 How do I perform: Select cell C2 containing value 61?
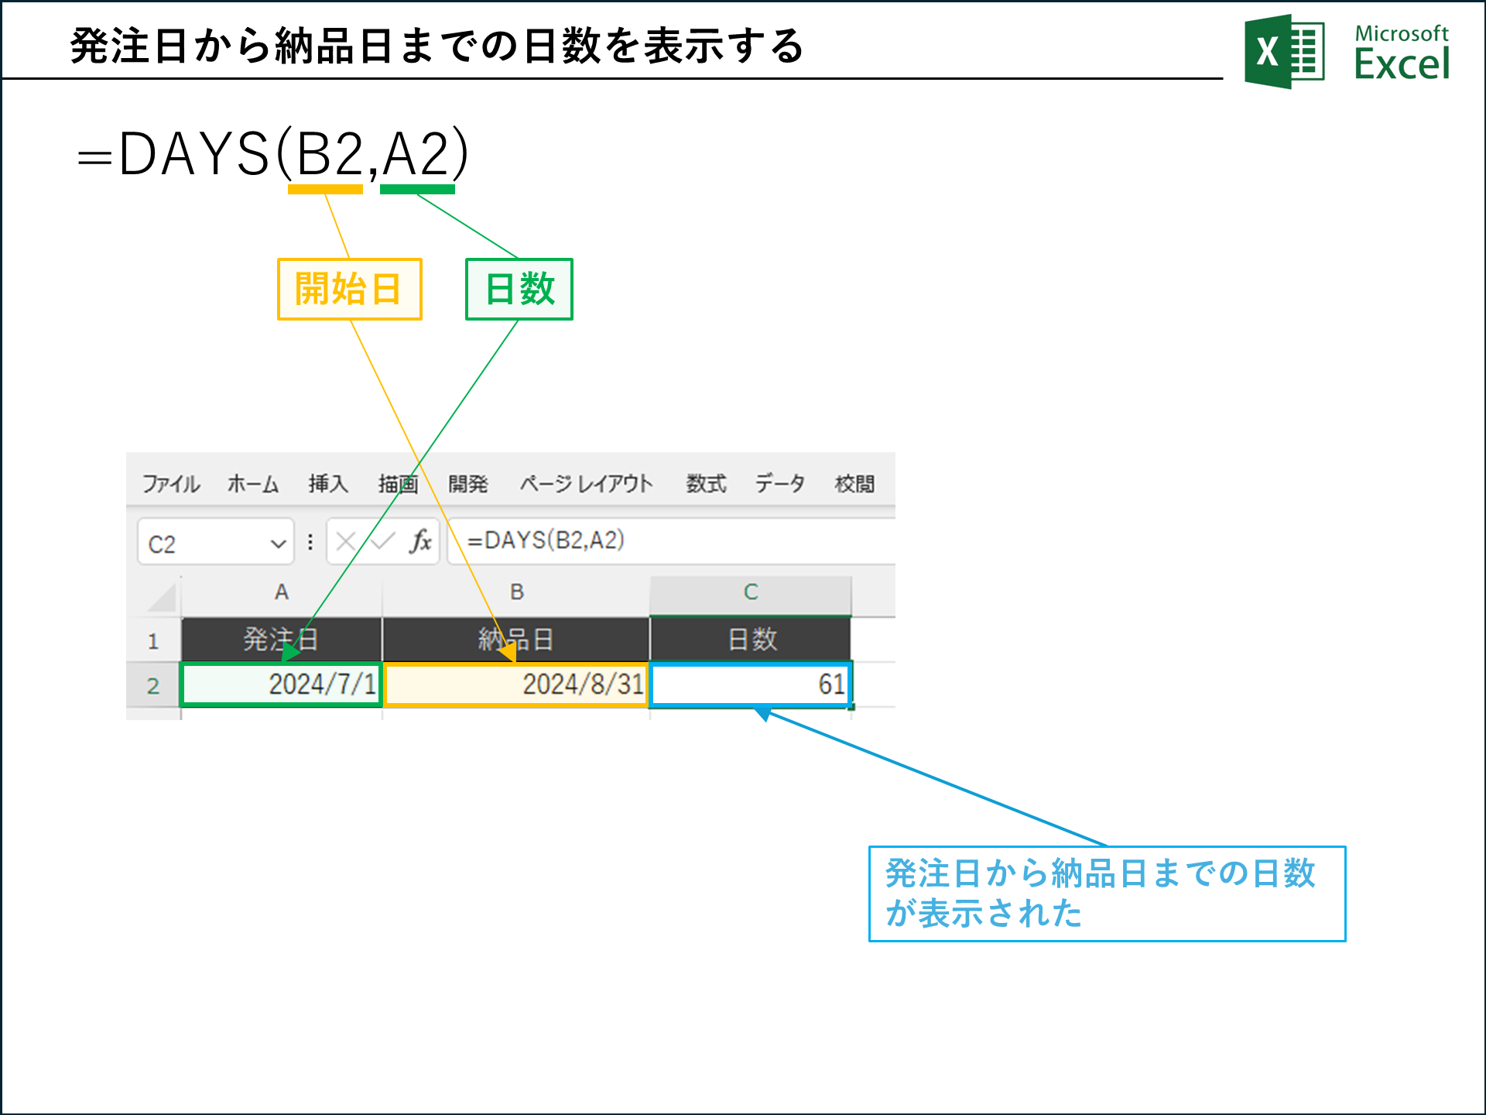[749, 684]
